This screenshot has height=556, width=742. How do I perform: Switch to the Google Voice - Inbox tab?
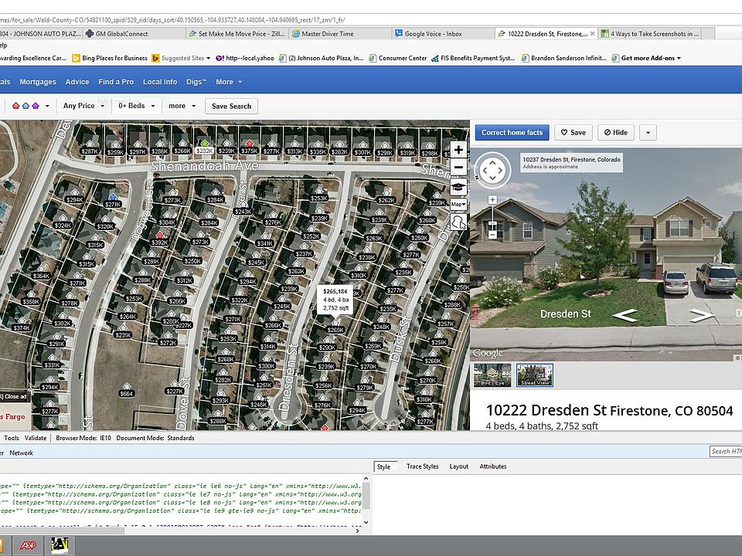coord(444,33)
